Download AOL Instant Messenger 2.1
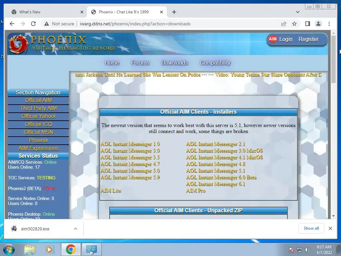This screenshot has width=341, height=256. pos(216,144)
